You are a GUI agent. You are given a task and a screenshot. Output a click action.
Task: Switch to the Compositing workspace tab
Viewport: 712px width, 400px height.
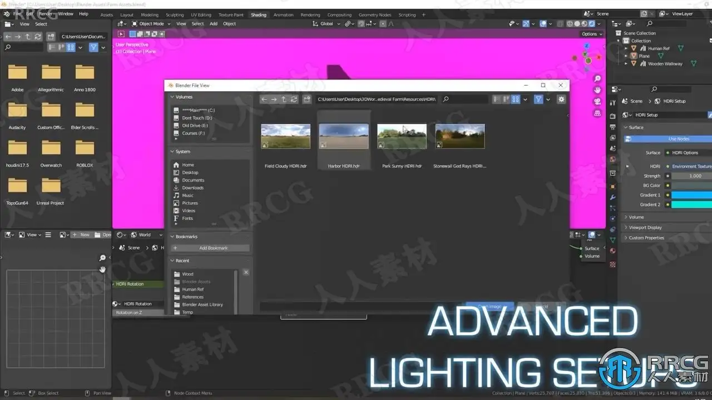[339, 15]
